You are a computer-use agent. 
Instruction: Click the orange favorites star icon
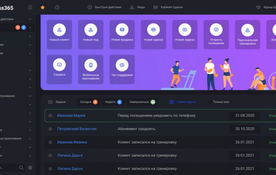[x=43, y=7]
